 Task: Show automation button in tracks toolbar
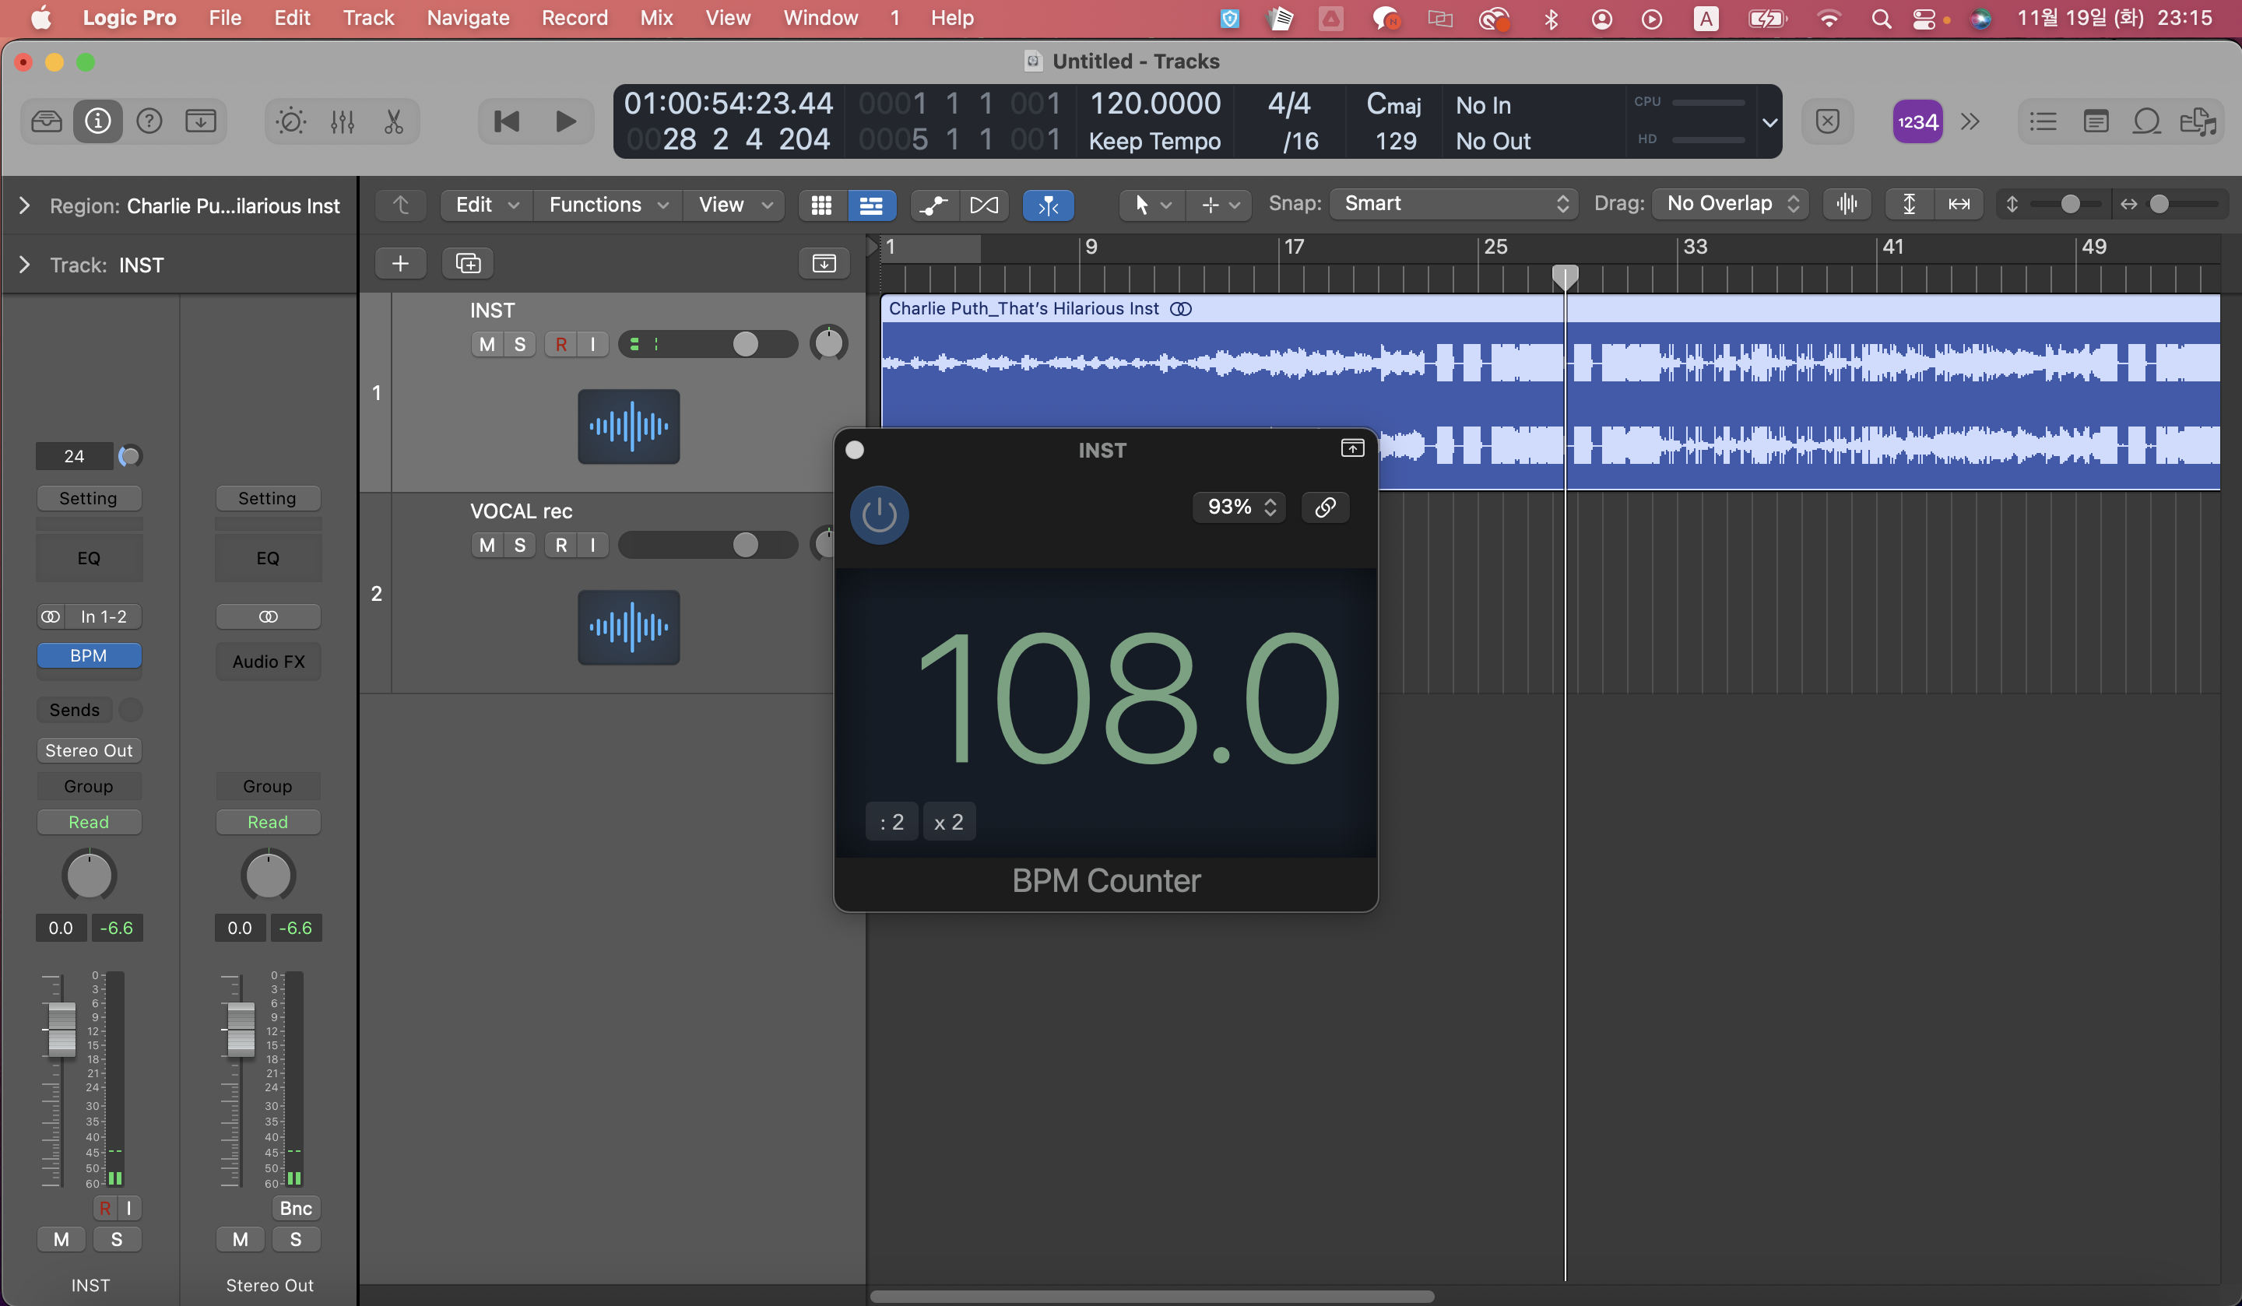(933, 205)
